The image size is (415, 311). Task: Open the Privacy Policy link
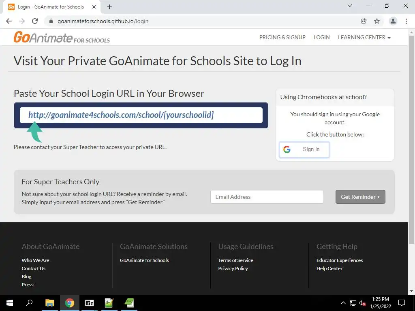click(x=233, y=268)
